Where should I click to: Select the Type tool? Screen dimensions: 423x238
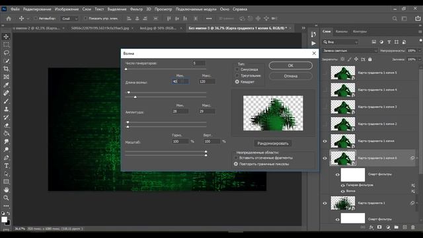tap(6, 166)
